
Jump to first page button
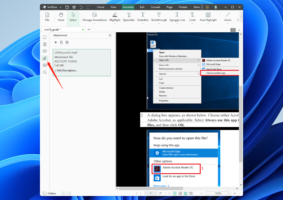click(x=137, y=193)
